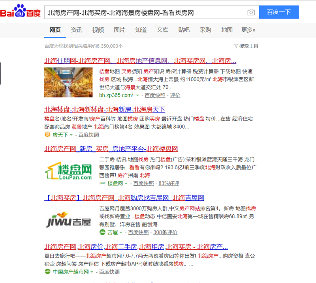Expand dropdown arrow next to 中国房产超市网

pyautogui.click(x=92, y=272)
